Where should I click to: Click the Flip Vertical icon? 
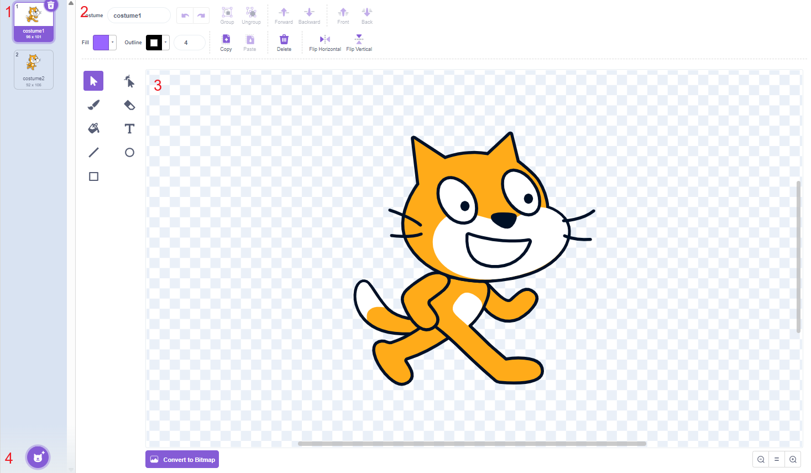tap(359, 39)
